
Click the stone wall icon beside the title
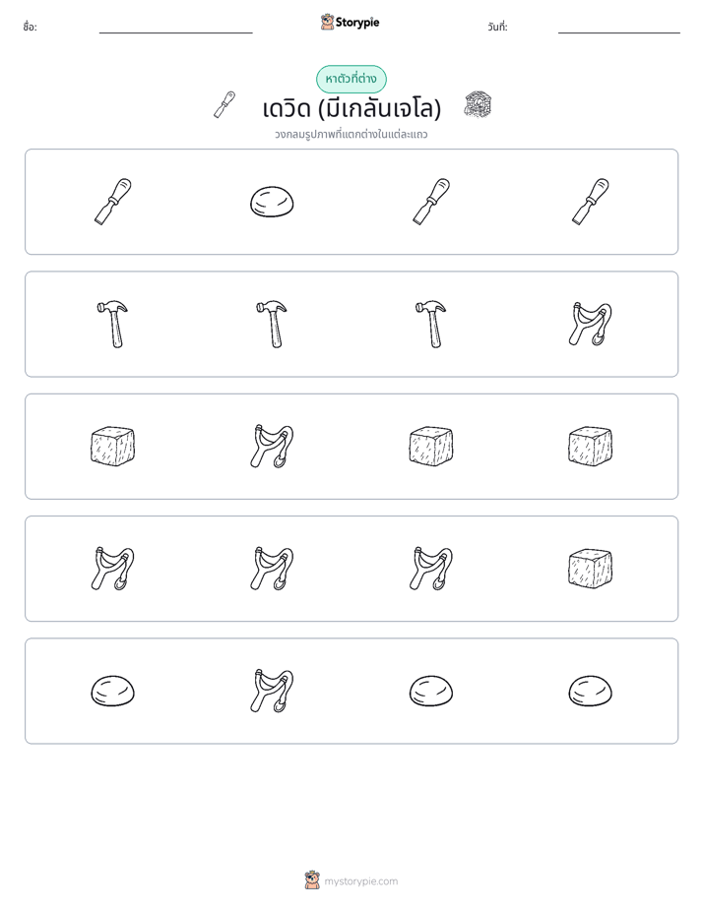478,105
